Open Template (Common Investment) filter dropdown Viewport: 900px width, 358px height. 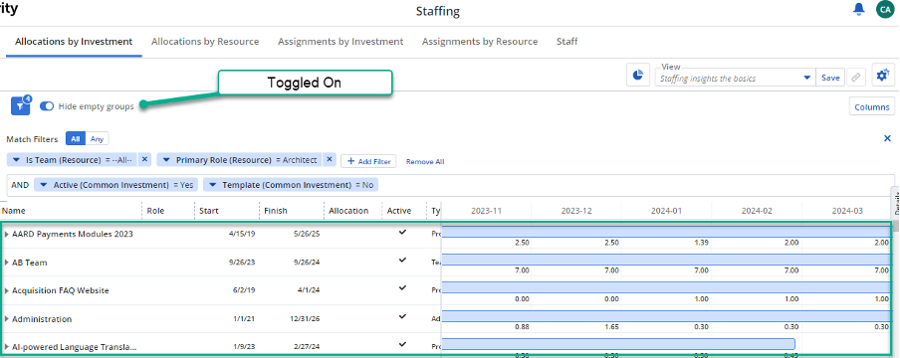click(212, 185)
